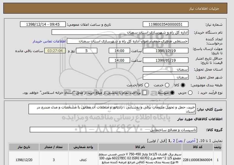Click the تعداد / مقدار column header
The image size is (234, 165).
pyautogui.click(x=54, y=147)
